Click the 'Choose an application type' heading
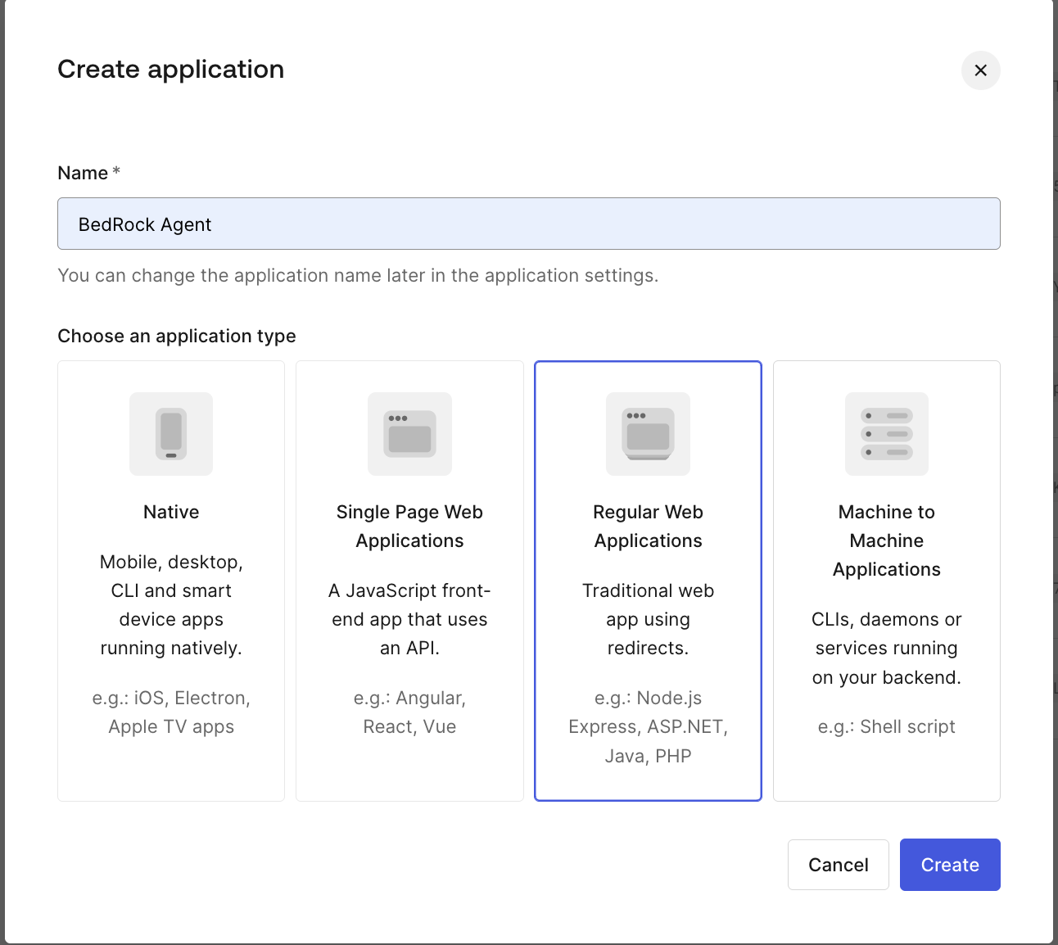The width and height of the screenshot is (1058, 945). click(177, 336)
